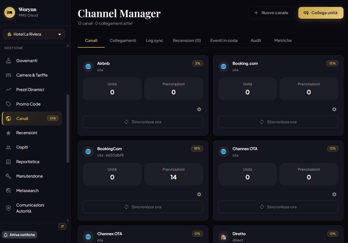
Task: Click the Ospiti people icon
Action: point(8,147)
